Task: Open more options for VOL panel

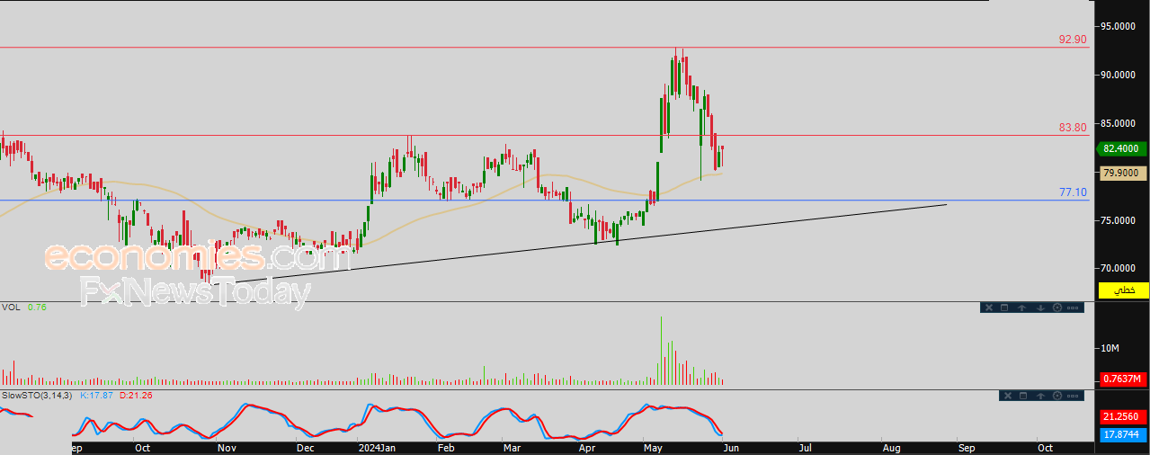Action: [x=1073, y=308]
